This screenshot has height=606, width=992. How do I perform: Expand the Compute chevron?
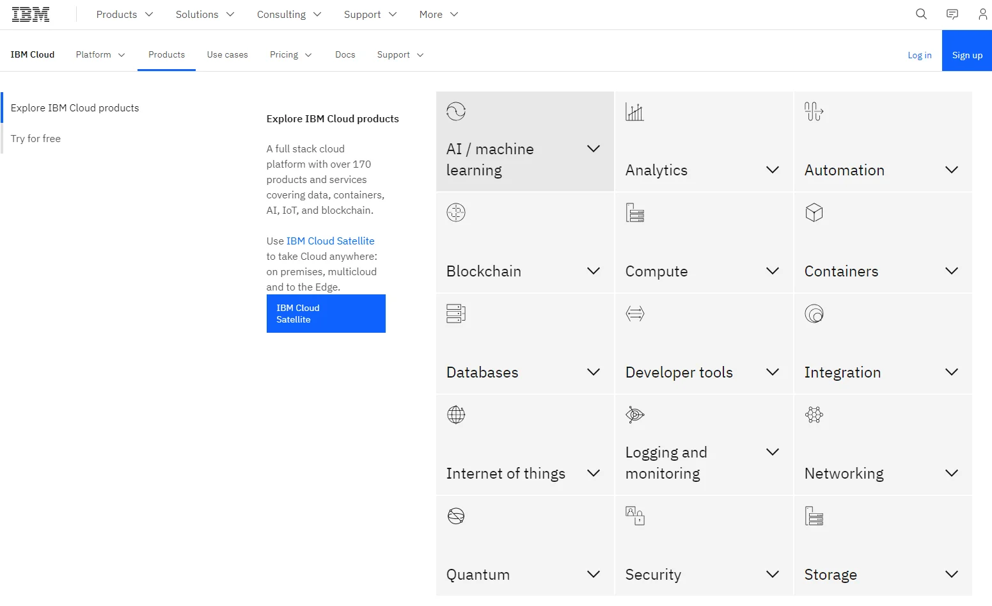[773, 271]
